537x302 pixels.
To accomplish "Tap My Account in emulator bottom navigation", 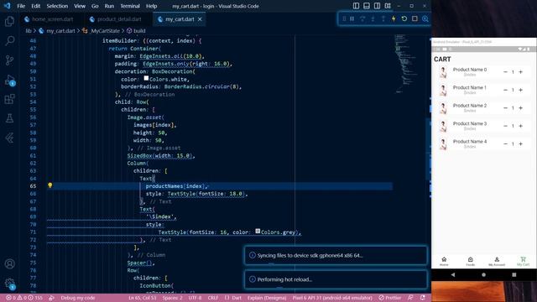I will (497, 261).
